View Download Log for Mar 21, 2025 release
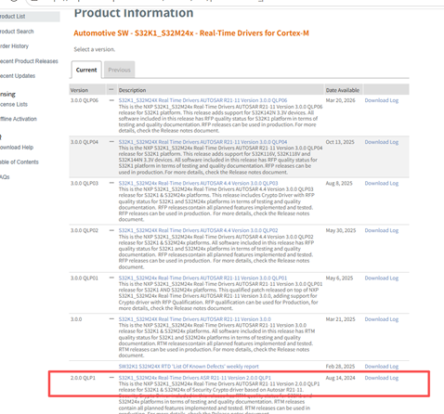 click(x=382, y=318)
